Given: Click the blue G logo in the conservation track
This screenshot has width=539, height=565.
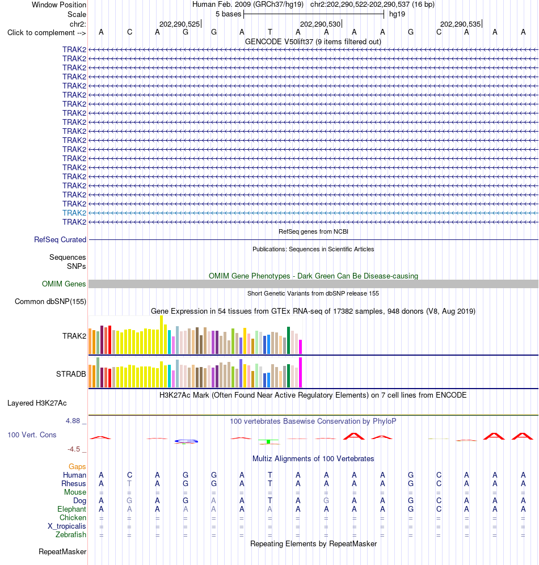Looking at the screenshot, I should [x=186, y=441].
